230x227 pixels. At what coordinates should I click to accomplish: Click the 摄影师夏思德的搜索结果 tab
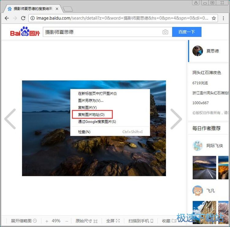(33, 9)
